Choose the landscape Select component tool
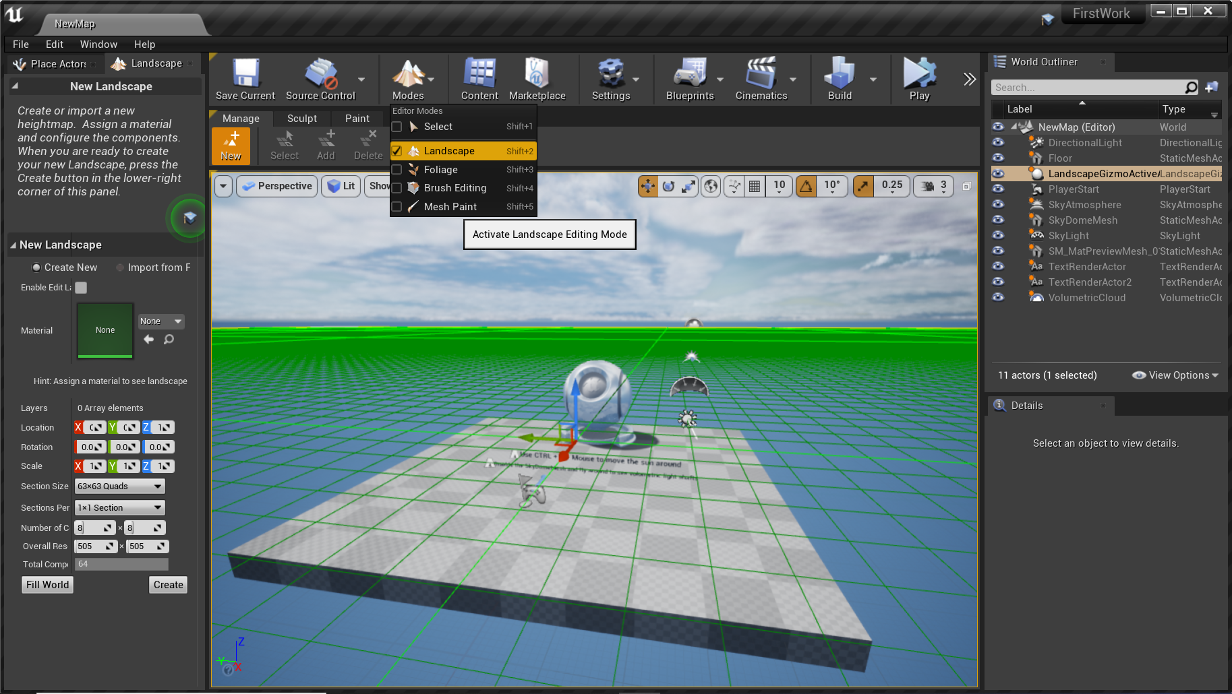Screen dimensions: 1232x694 (285, 146)
